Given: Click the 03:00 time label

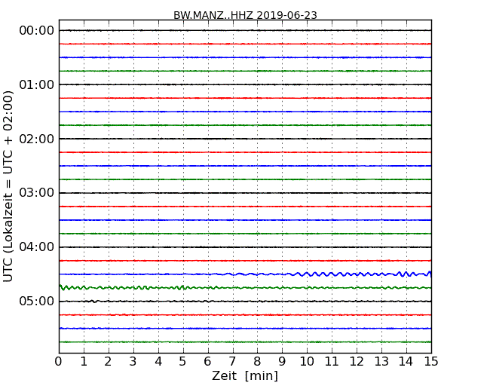Looking at the screenshot, I should click(x=37, y=193).
